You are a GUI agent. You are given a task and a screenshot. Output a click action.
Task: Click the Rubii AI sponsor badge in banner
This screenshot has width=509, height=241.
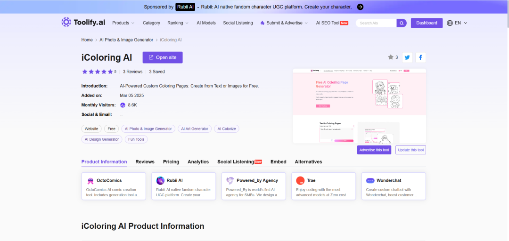185,7
